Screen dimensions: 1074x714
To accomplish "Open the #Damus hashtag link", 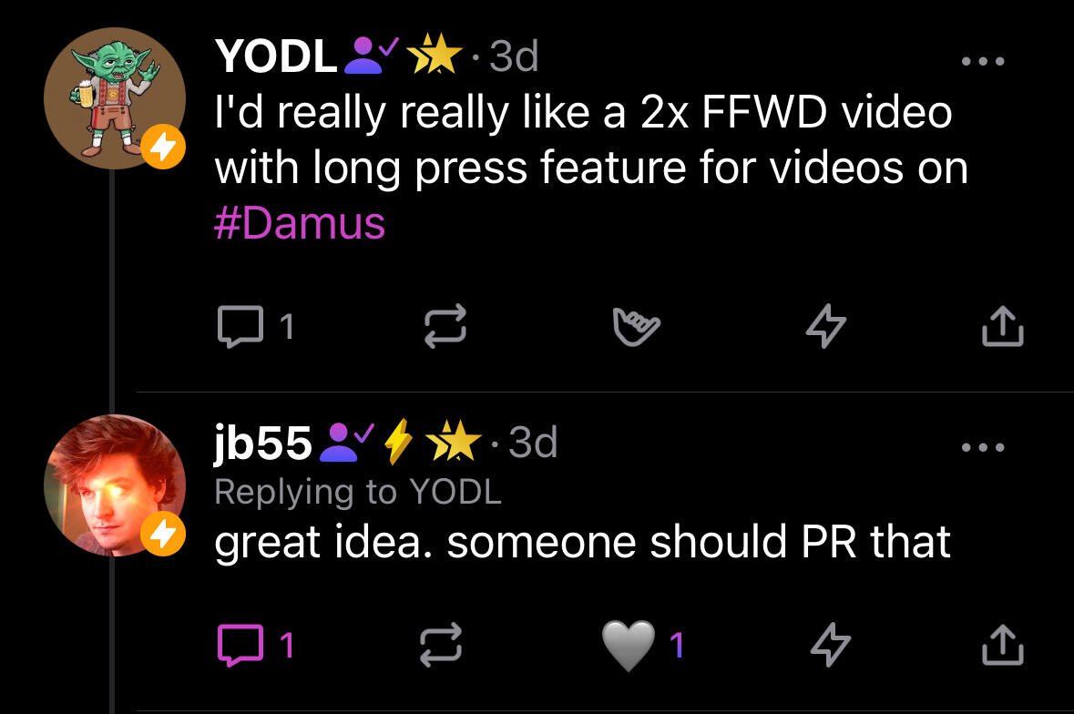I will pos(300,223).
